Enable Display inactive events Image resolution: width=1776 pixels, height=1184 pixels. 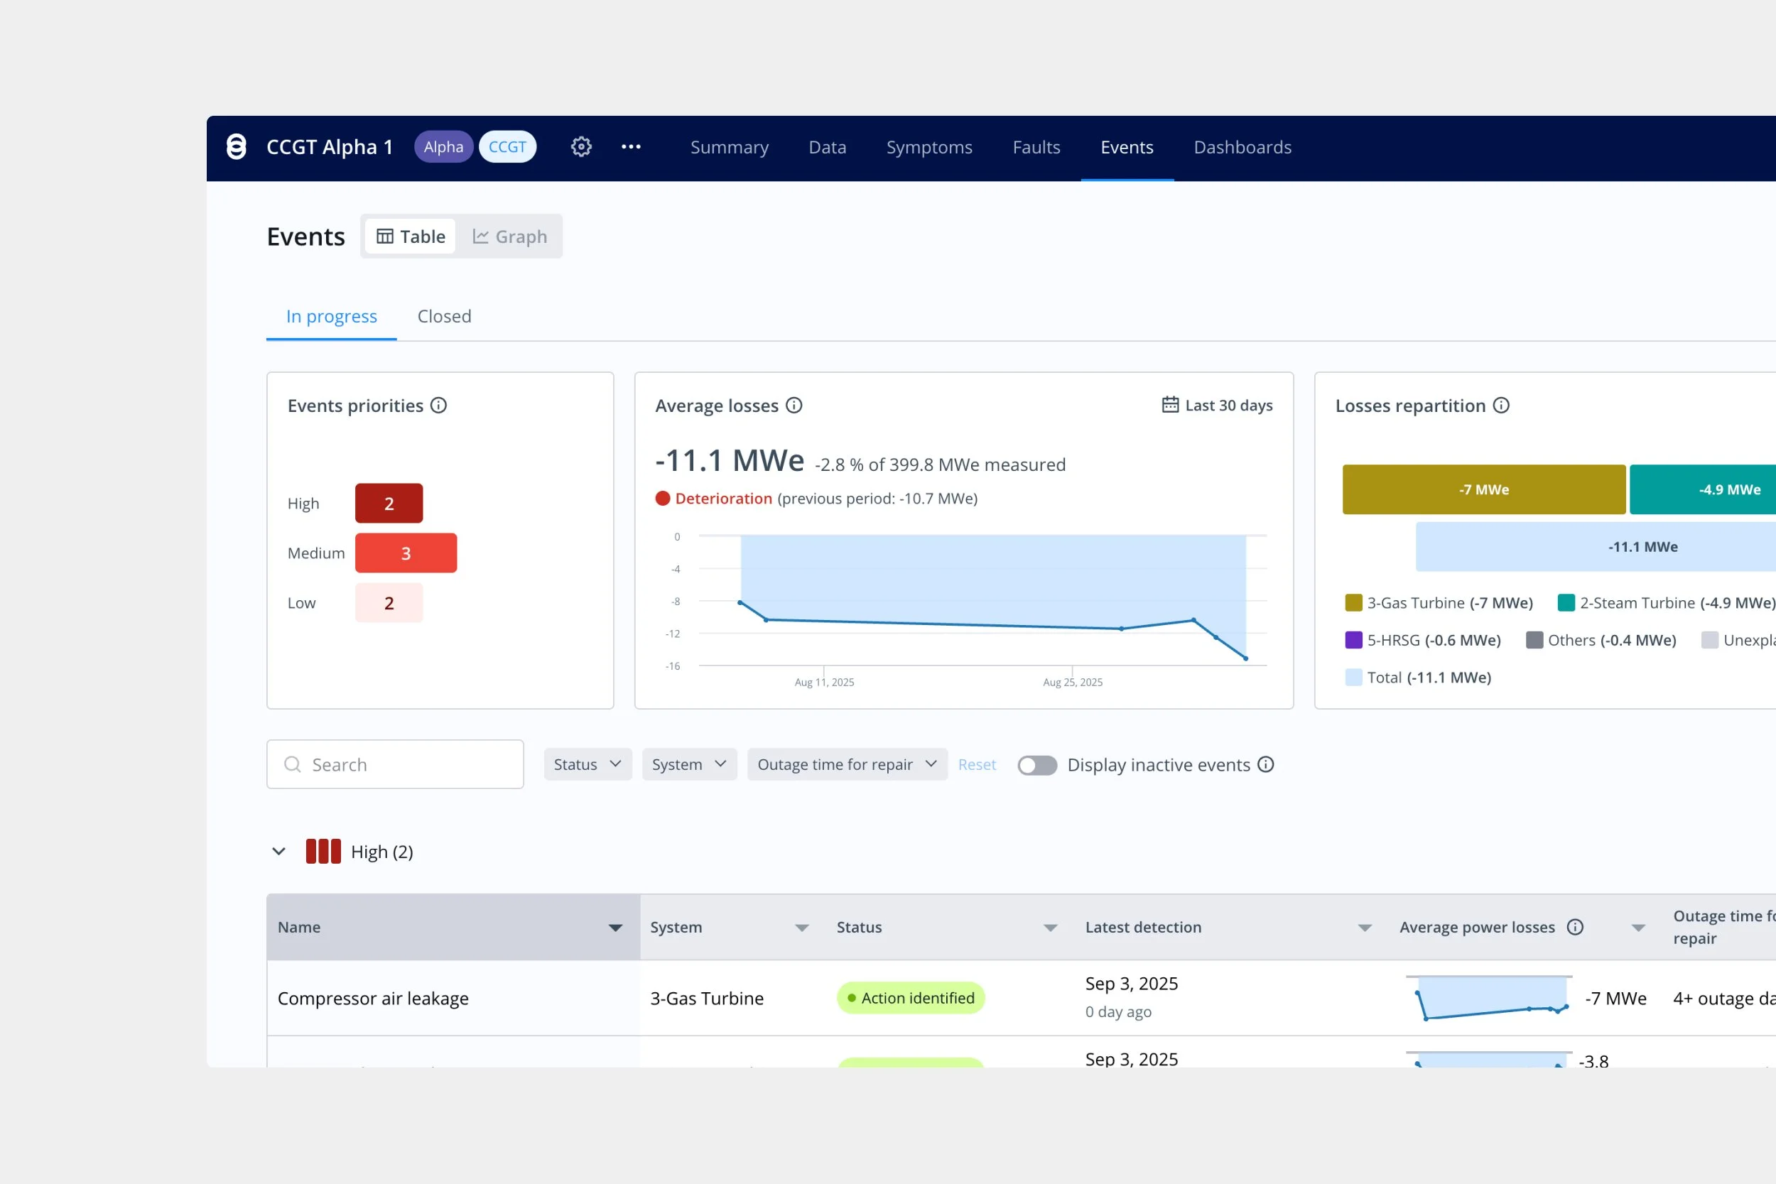pos(1037,765)
